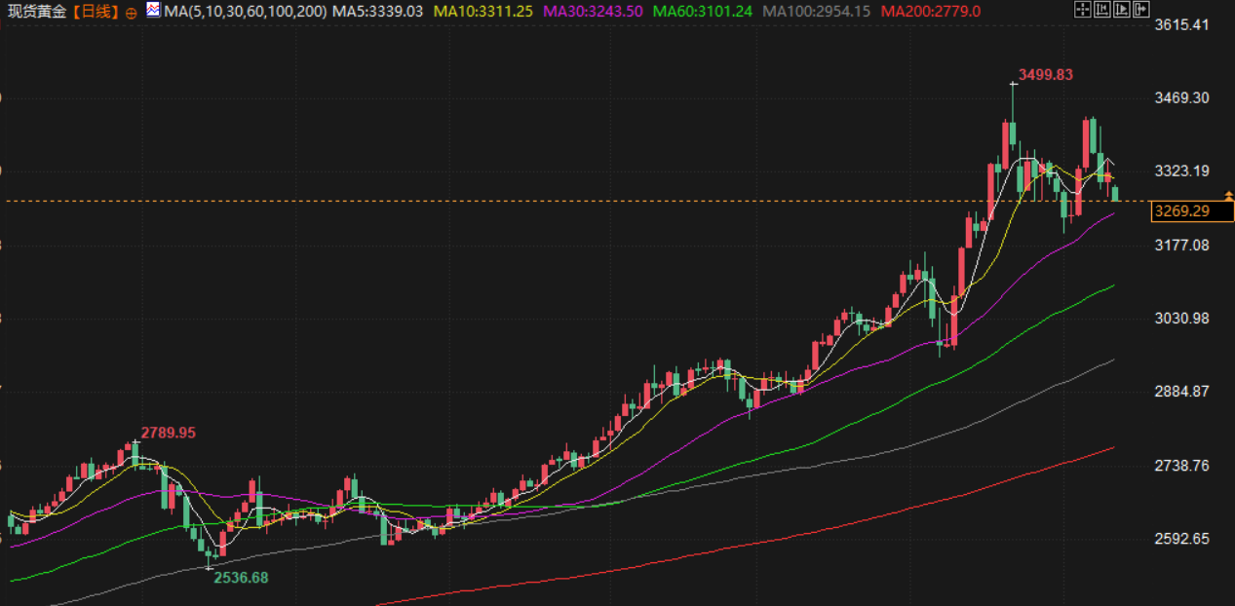Image resolution: width=1235 pixels, height=606 pixels.
Task: Click the 3030.98 price axis label
Action: click(x=1181, y=318)
